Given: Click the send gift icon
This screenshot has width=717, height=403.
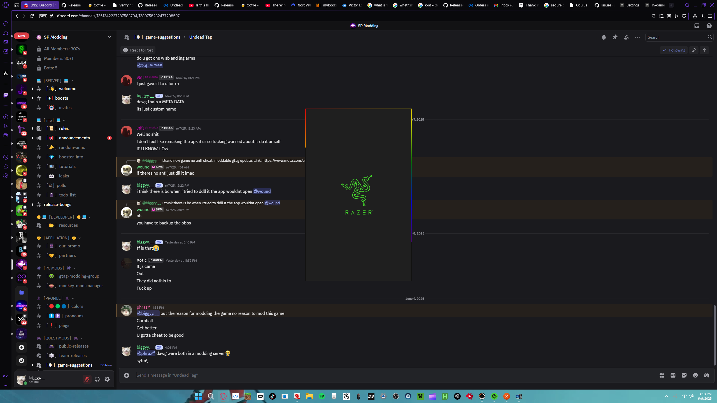Looking at the screenshot, I should [x=662, y=375].
